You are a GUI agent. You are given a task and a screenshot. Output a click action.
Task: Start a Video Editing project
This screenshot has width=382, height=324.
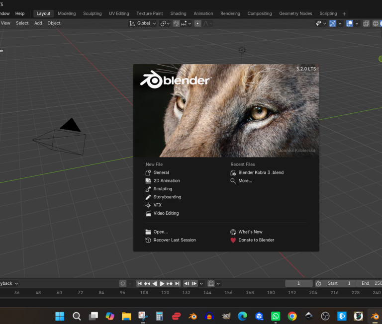pos(162,213)
